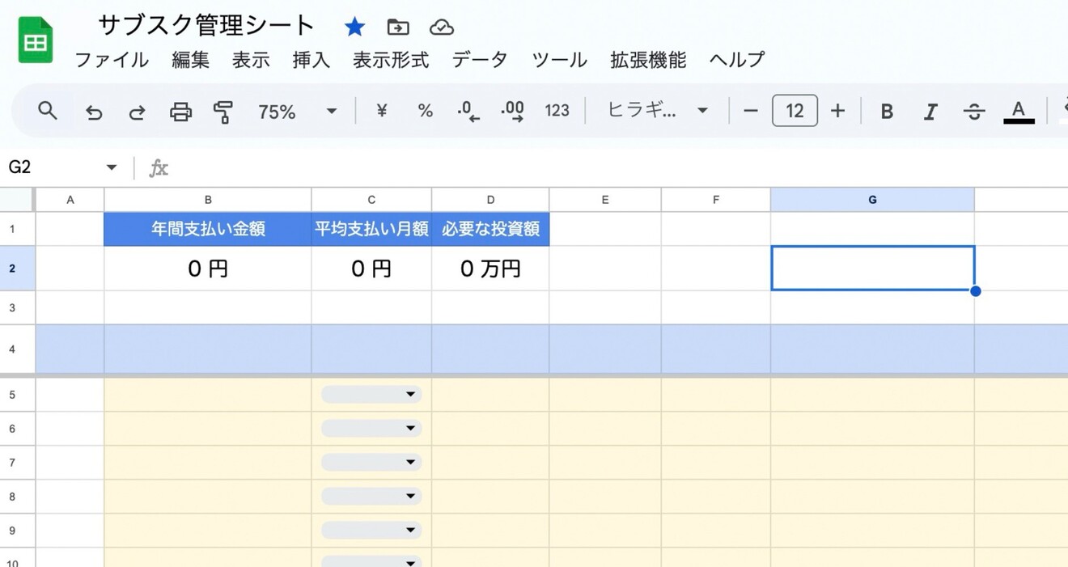The width and height of the screenshot is (1068, 567).
Task: Apply yen currency format
Action: pyautogui.click(x=381, y=111)
